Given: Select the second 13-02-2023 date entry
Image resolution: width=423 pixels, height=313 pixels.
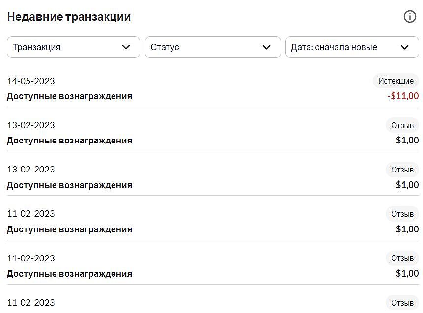Looking at the screenshot, I should (31, 170).
